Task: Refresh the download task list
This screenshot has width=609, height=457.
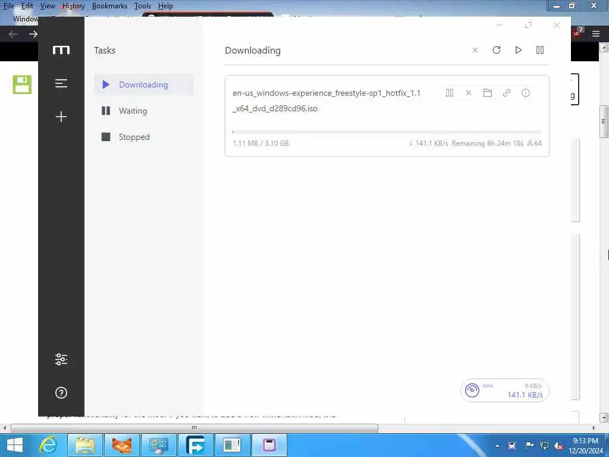Action: pyautogui.click(x=497, y=50)
